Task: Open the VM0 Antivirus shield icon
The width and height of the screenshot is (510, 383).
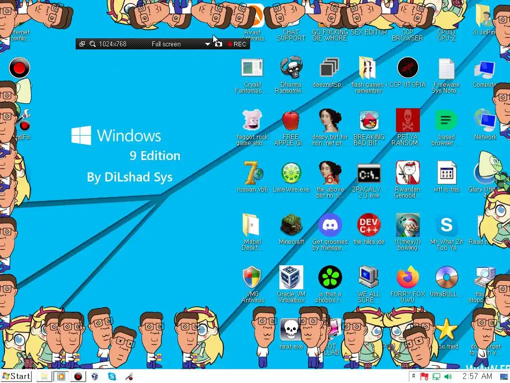Action: 252,277
